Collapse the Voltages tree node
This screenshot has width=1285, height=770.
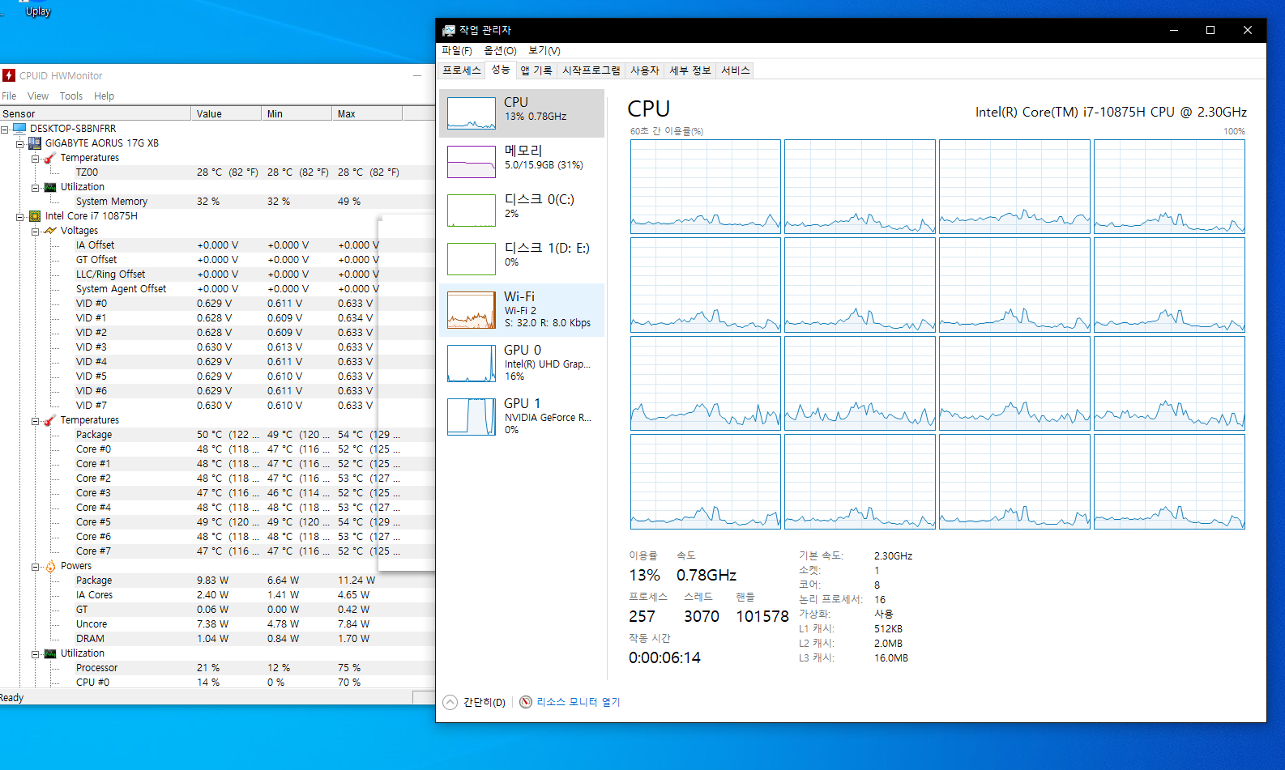click(x=36, y=231)
